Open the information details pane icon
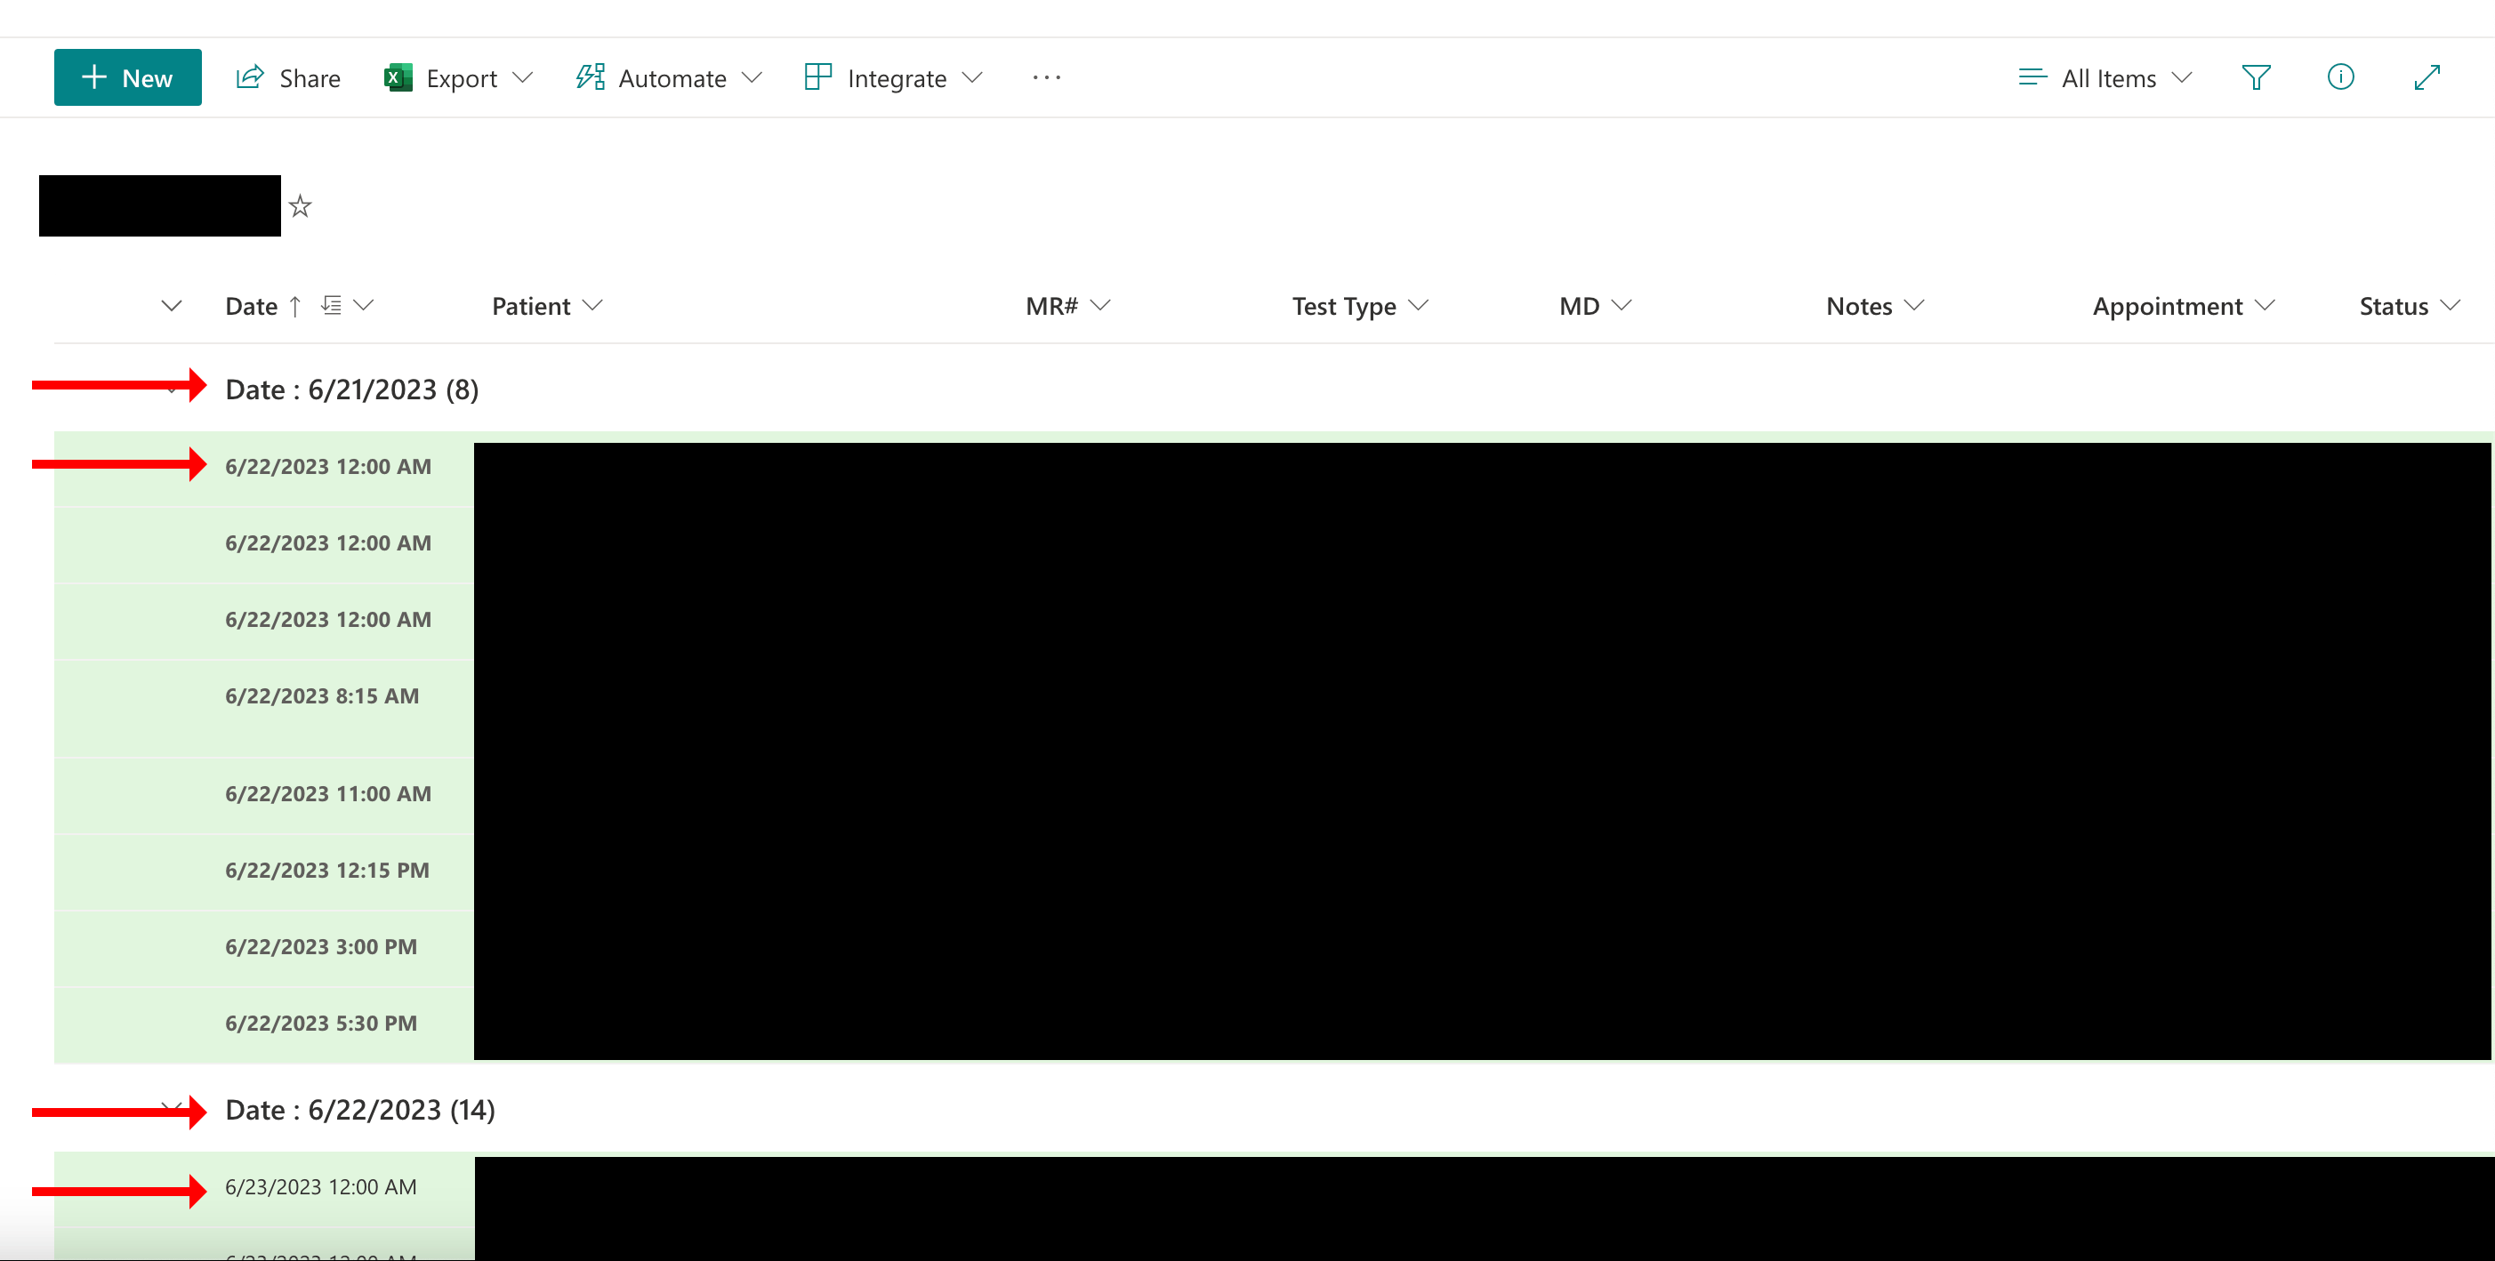 pyautogui.click(x=2340, y=77)
